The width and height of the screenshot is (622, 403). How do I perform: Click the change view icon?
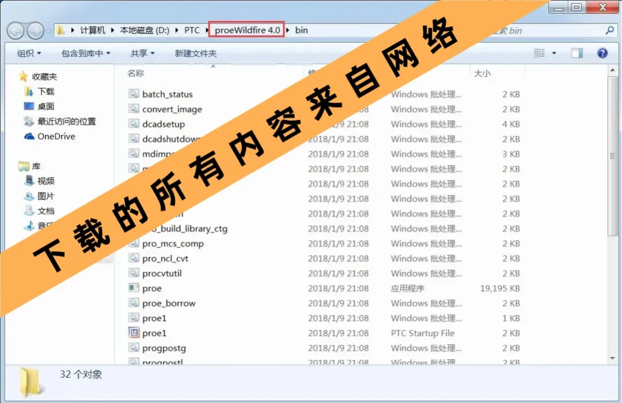tap(539, 53)
